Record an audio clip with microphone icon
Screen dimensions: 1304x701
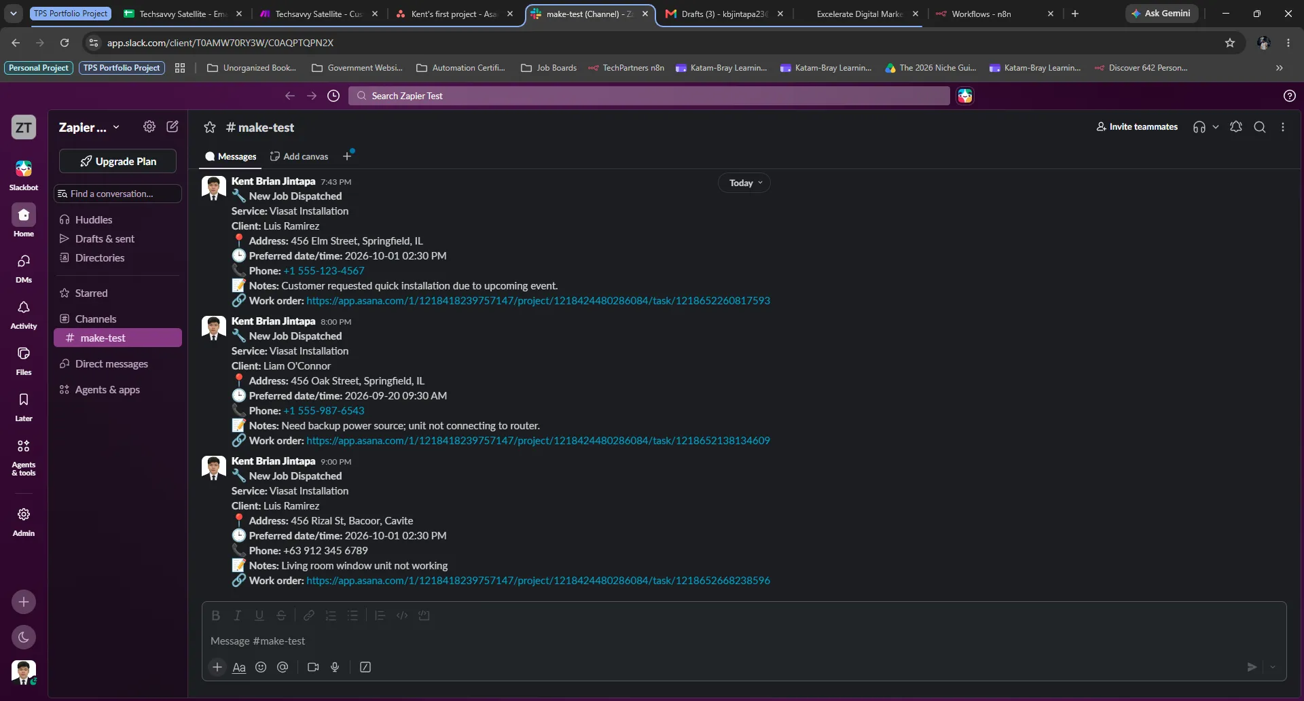point(335,667)
